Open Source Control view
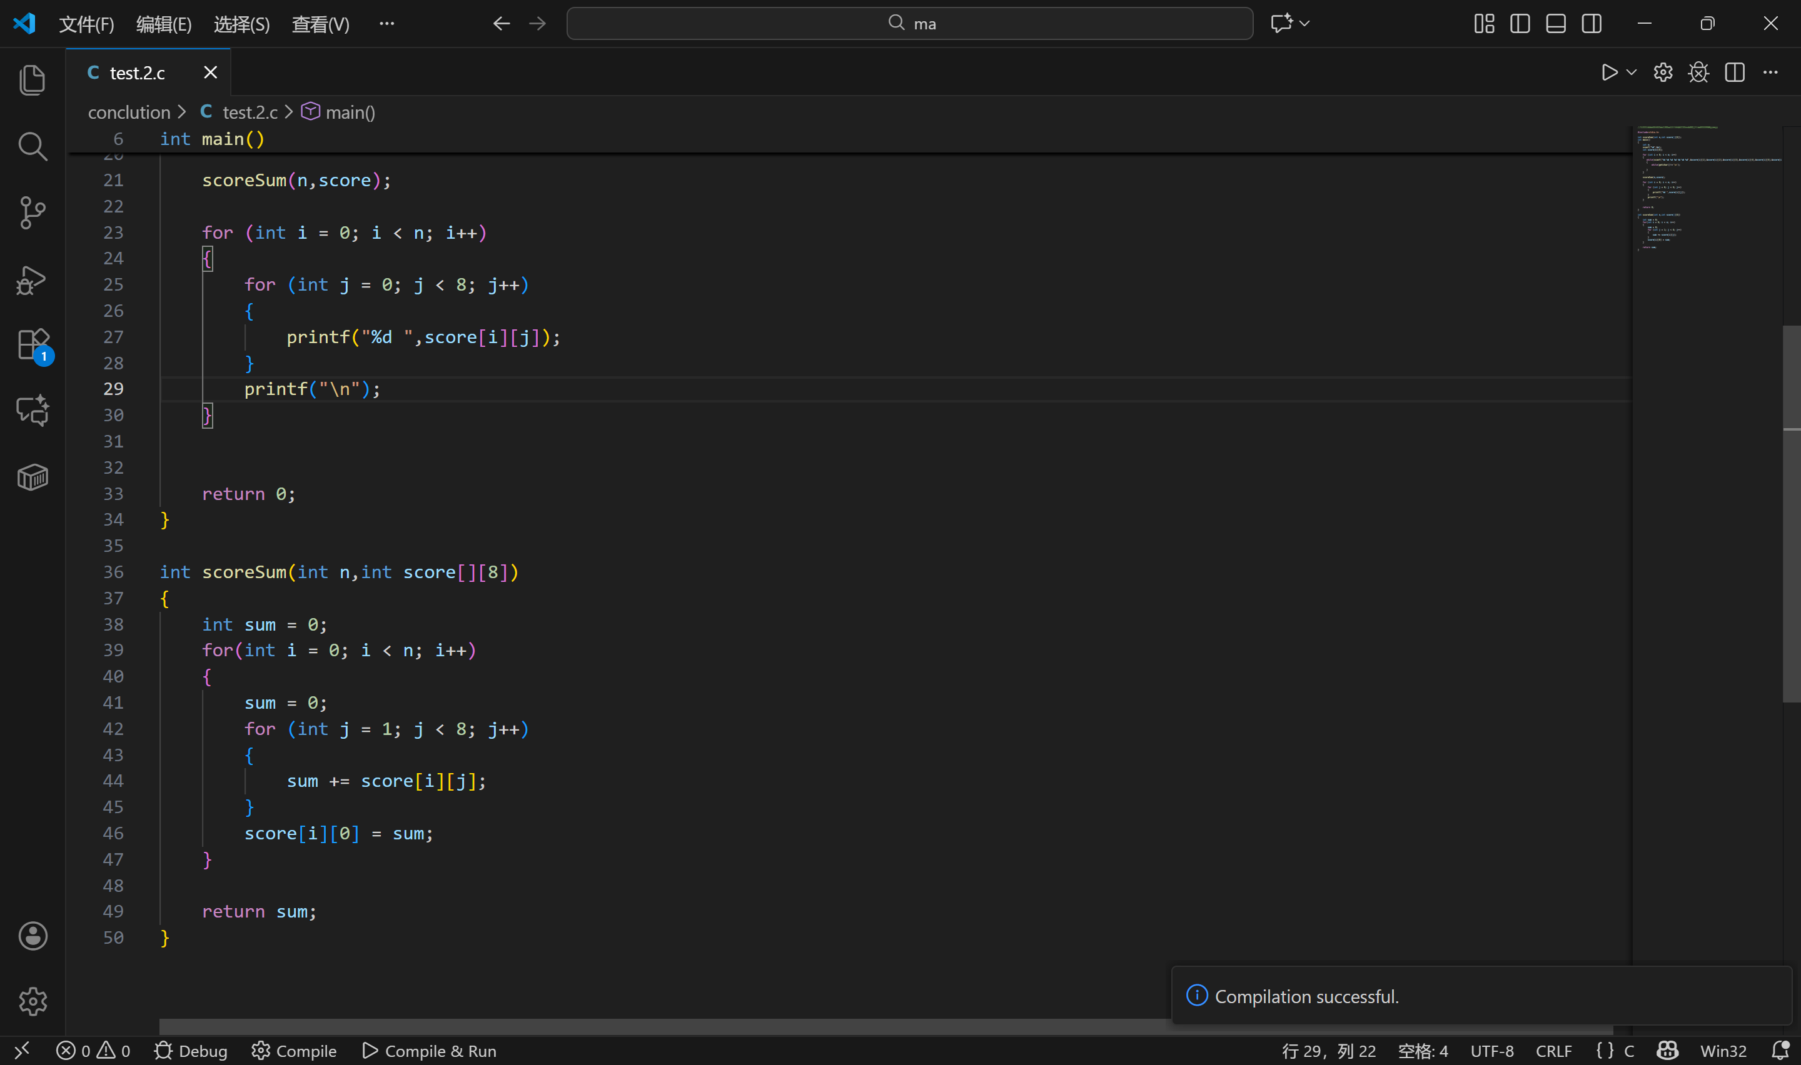 coord(33,212)
